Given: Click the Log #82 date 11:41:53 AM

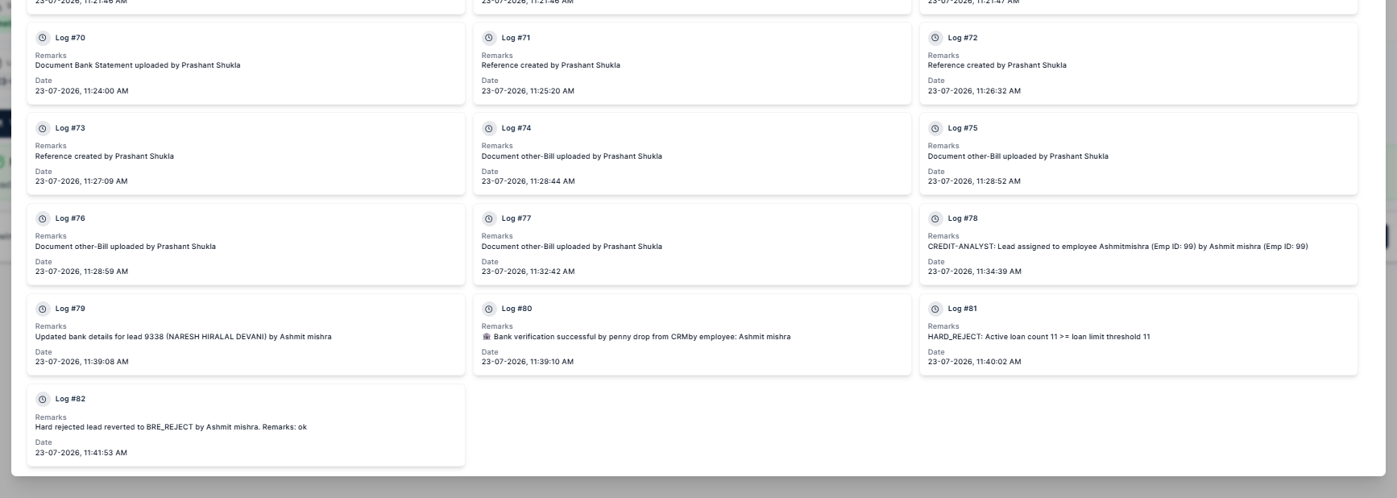Looking at the screenshot, I should (x=81, y=453).
